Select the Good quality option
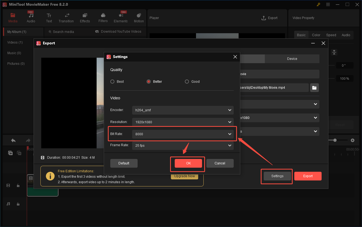This screenshot has height=227, width=362. [187, 81]
